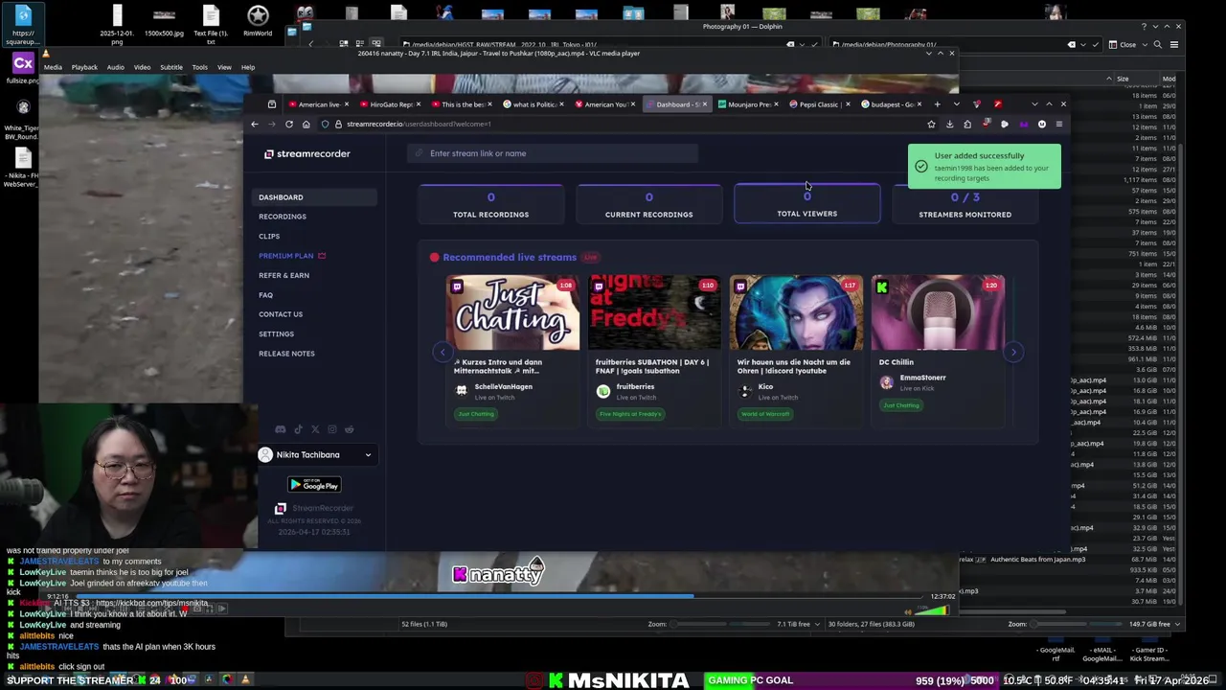
Task: Reload the browser page
Action: 288,124
